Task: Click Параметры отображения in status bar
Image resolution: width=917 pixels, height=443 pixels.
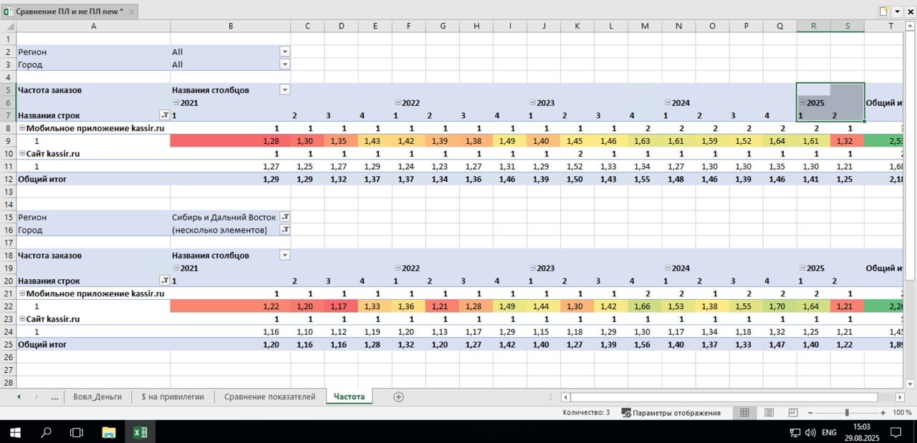Action: 671,413
